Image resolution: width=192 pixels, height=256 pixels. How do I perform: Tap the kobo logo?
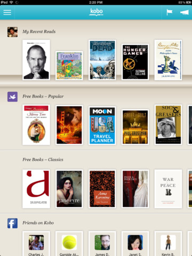pos(96,12)
